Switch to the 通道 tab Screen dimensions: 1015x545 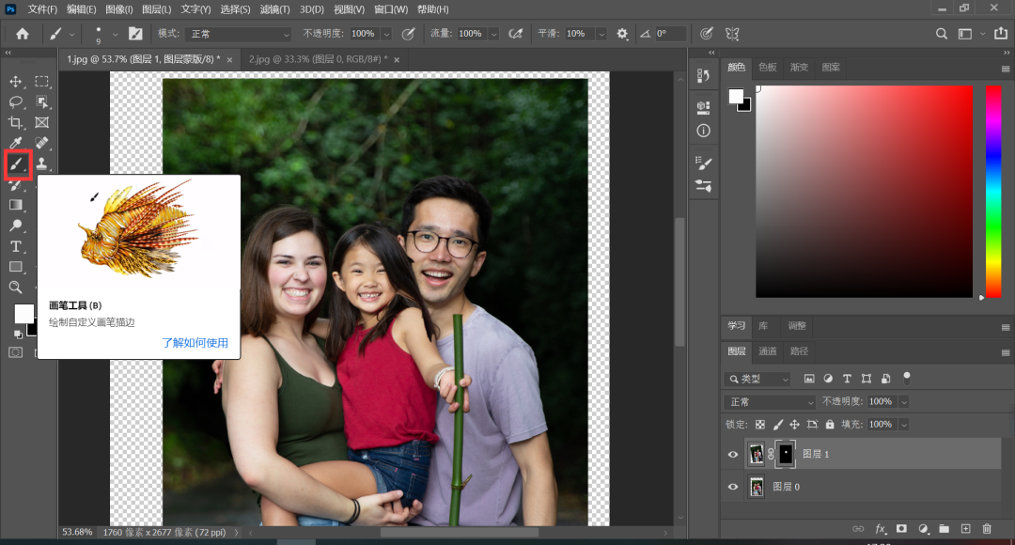(767, 350)
